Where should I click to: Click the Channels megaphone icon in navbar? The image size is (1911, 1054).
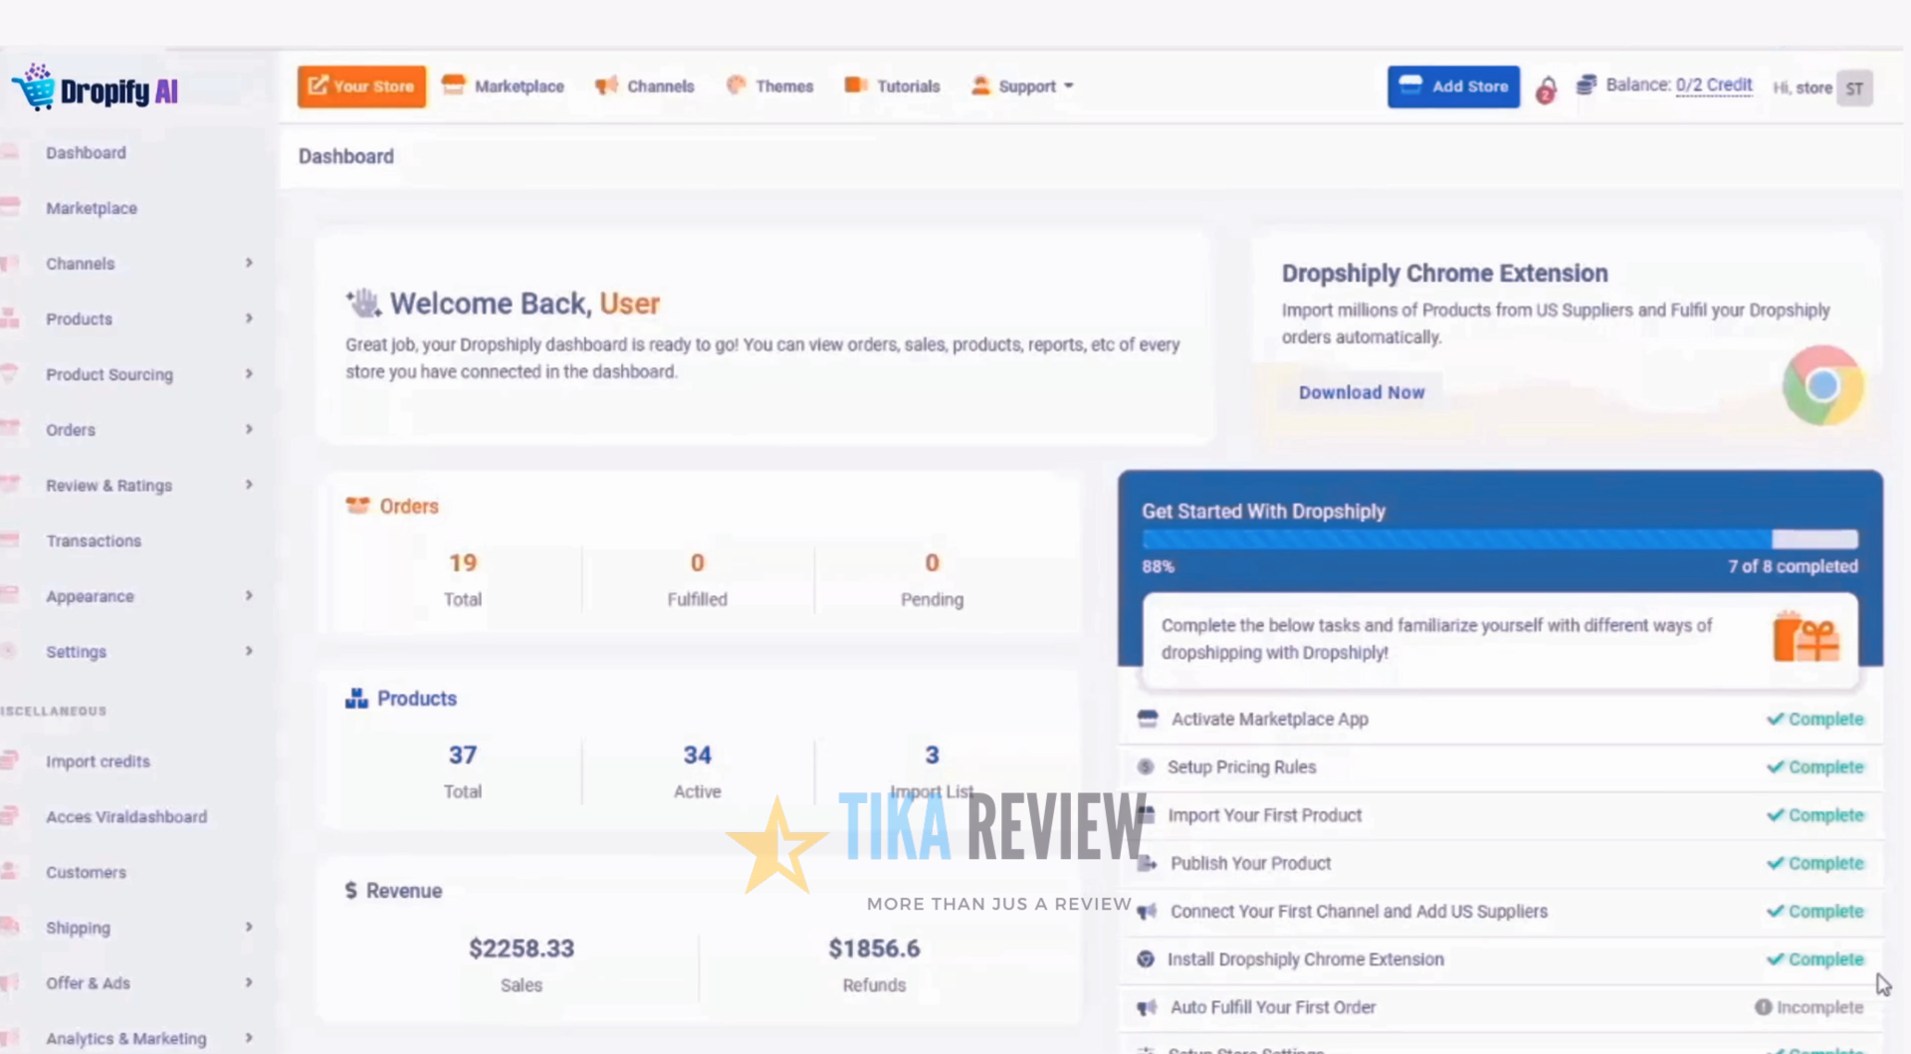(606, 86)
